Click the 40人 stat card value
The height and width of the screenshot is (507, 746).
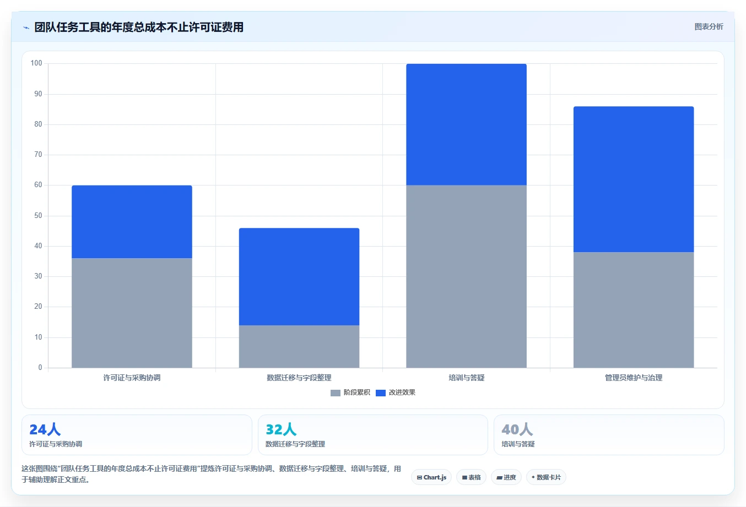(517, 429)
